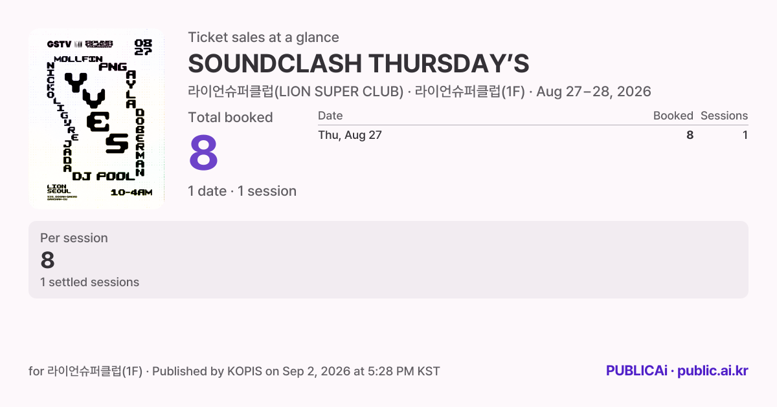Click the Date column header

pos(330,116)
